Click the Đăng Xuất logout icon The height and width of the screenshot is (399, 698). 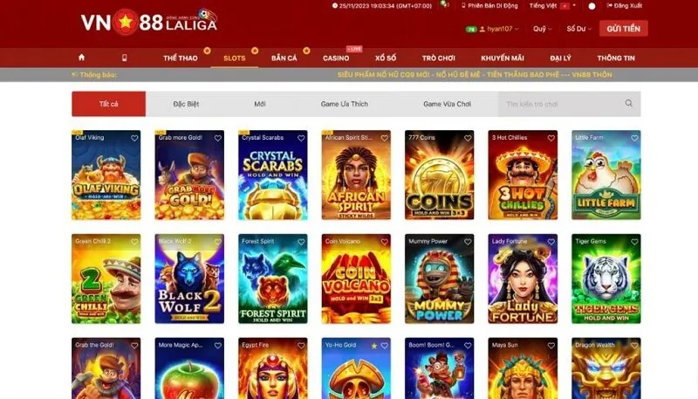(609, 6)
